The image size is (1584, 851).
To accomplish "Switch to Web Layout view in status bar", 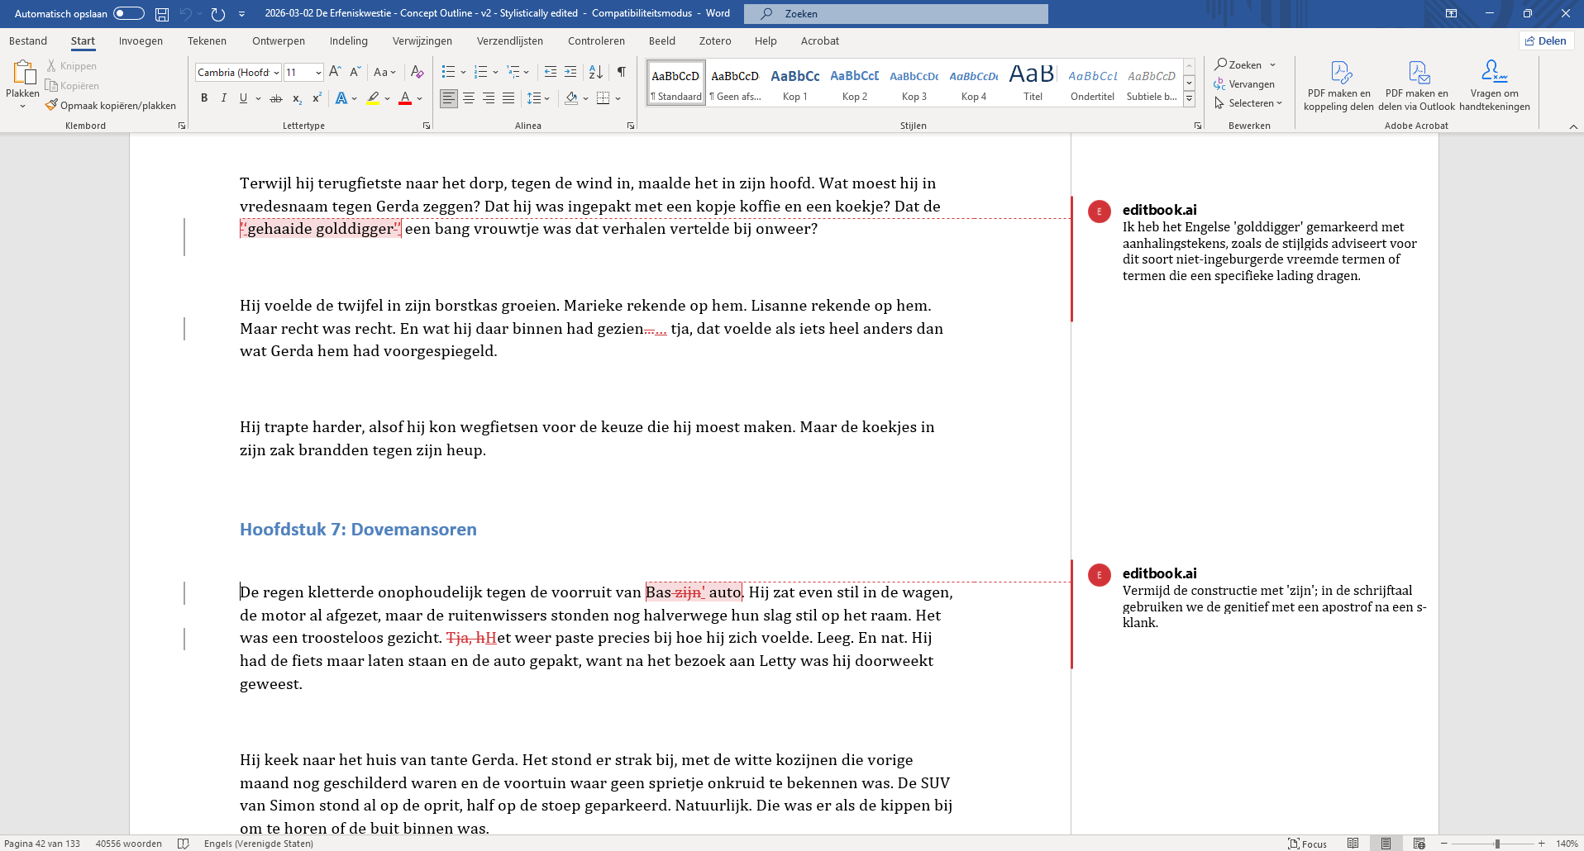I will (x=1419, y=844).
